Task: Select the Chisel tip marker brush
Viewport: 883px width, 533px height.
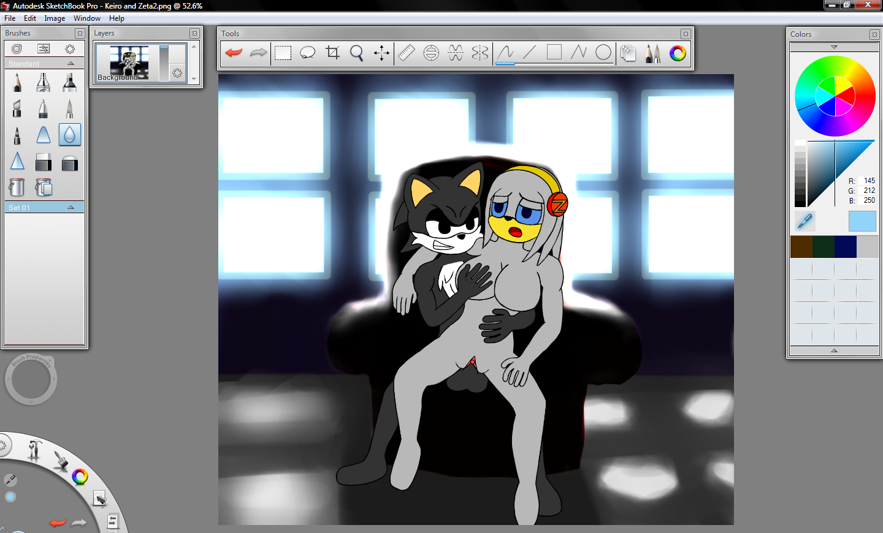Action: click(17, 108)
